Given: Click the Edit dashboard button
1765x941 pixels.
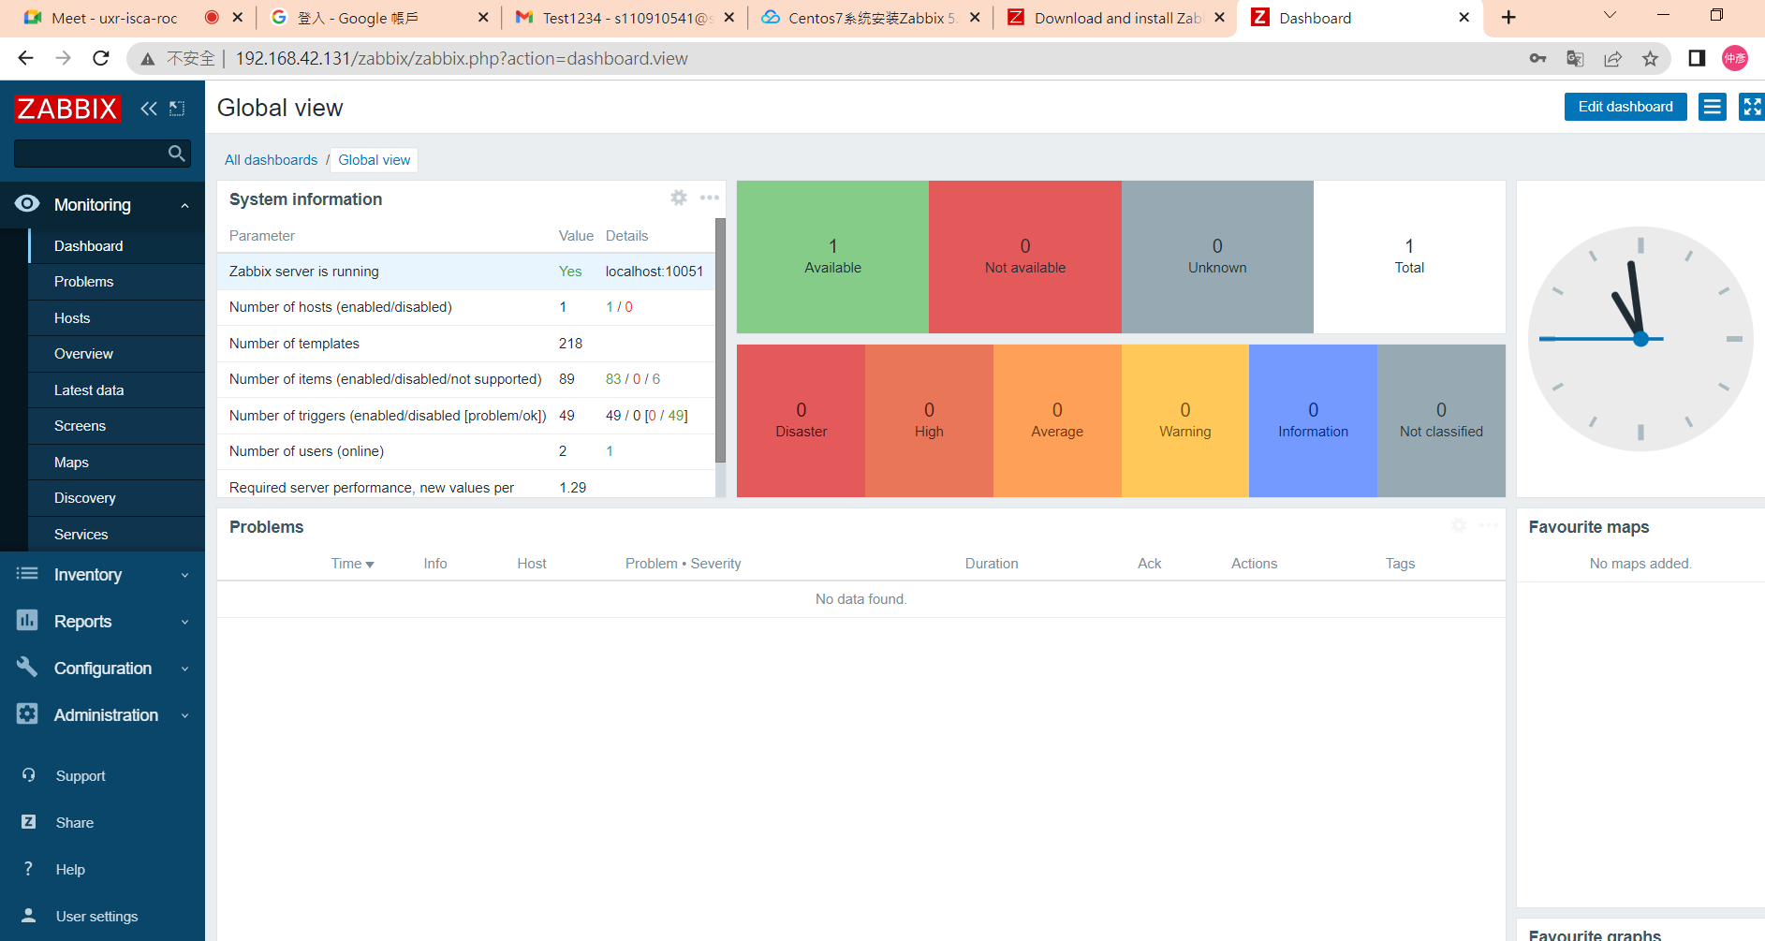Looking at the screenshot, I should tap(1625, 107).
